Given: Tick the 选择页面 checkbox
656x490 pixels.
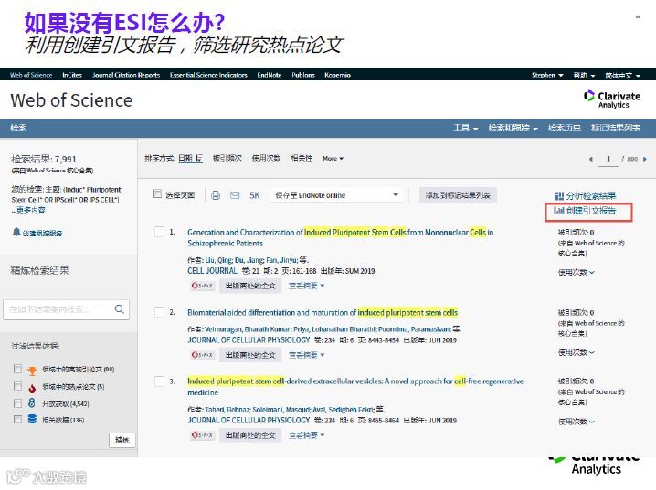Looking at the screenshot, I should (x=157, y=193).
